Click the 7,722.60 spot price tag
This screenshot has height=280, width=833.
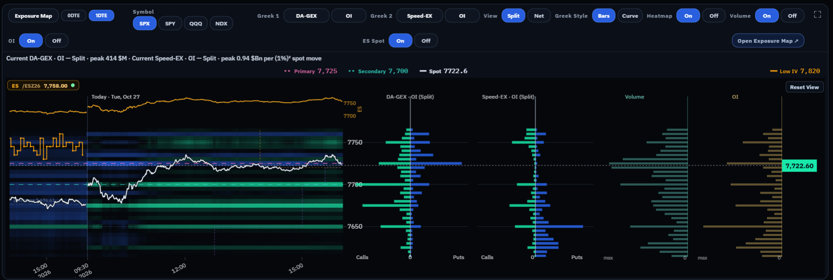799,166
